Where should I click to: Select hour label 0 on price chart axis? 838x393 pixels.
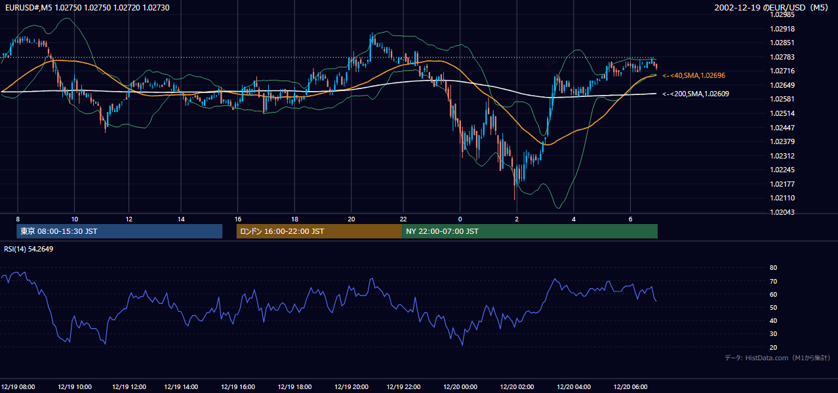click(460, 219)
